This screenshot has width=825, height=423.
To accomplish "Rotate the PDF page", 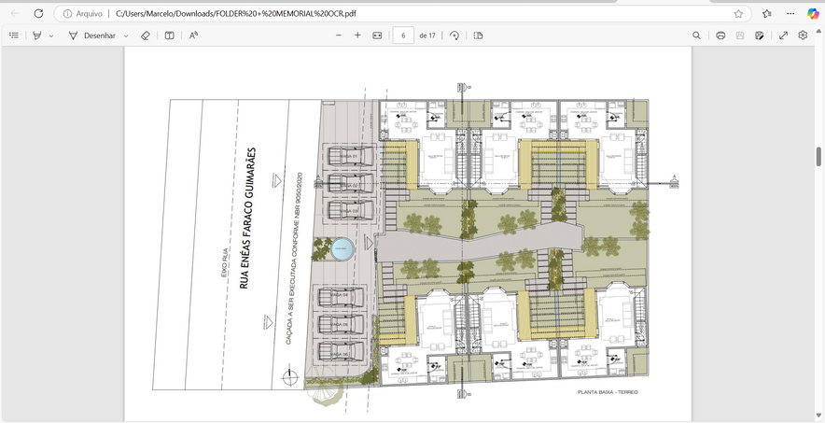I will click(454, 35).
